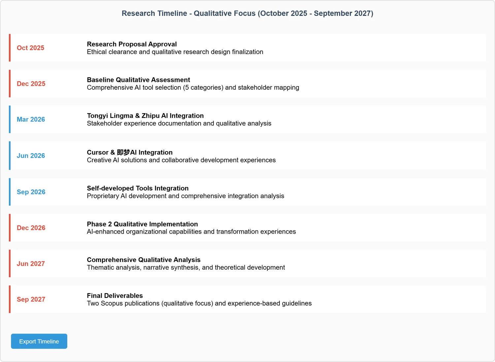The height and width of the screenshot is (362, 495).
Task: Click the Export Timeline button
Action: 39,341
